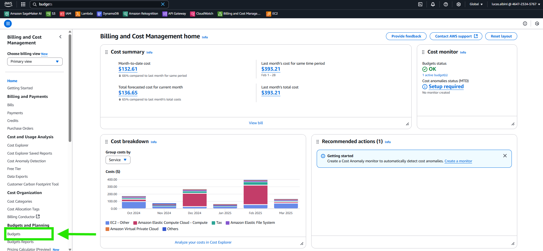Open the services grid menu
The width and height of the screenshot is (543, 251).
click(x=23, y=4)
